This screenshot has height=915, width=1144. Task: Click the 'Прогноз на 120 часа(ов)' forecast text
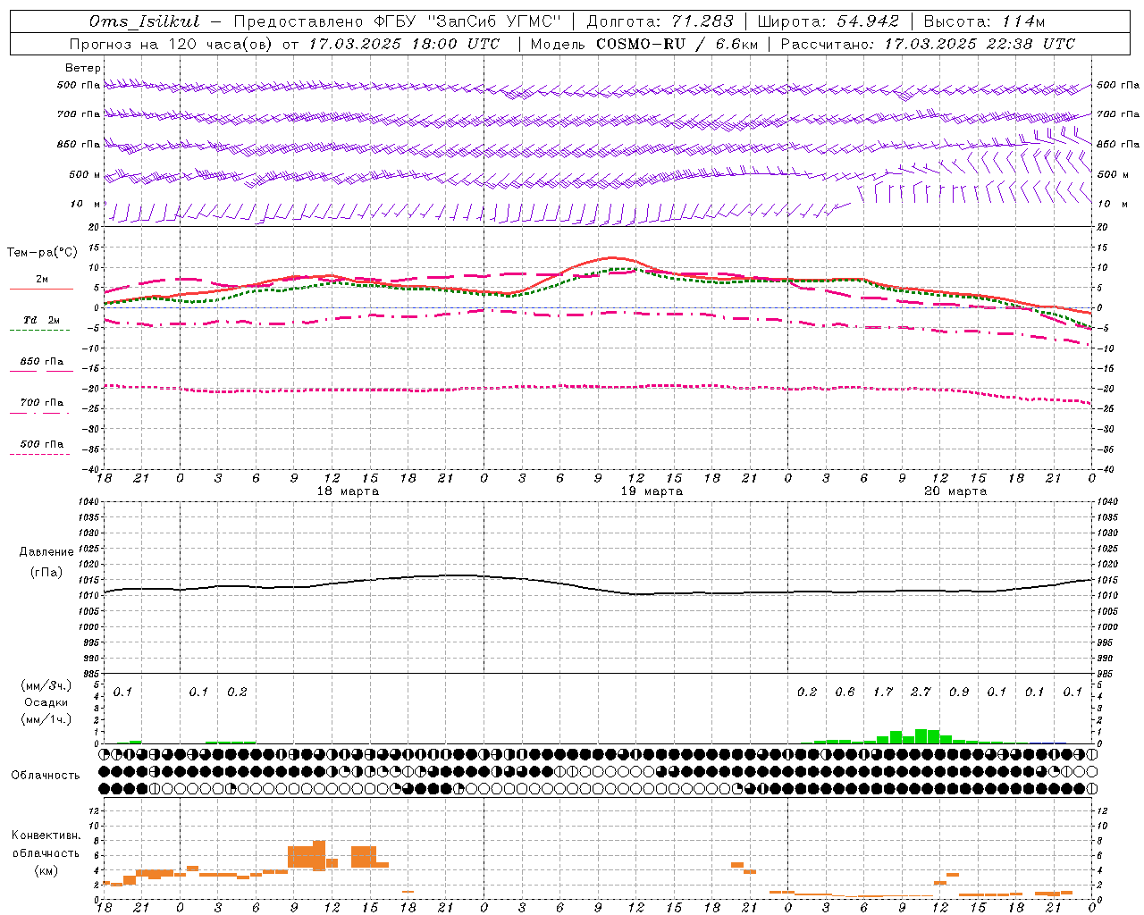click(x=172, y=44)
